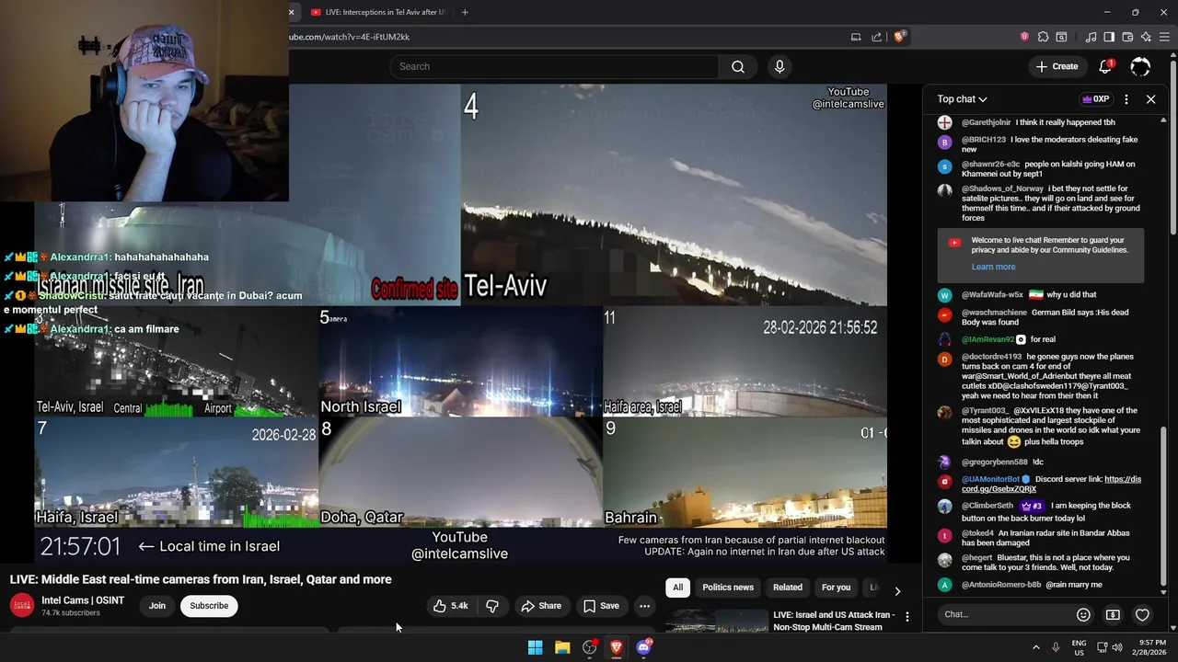This screenshot has width=1178, height=662.
Task: Open the Brave Wallet icon
Action: (1127, 37)
